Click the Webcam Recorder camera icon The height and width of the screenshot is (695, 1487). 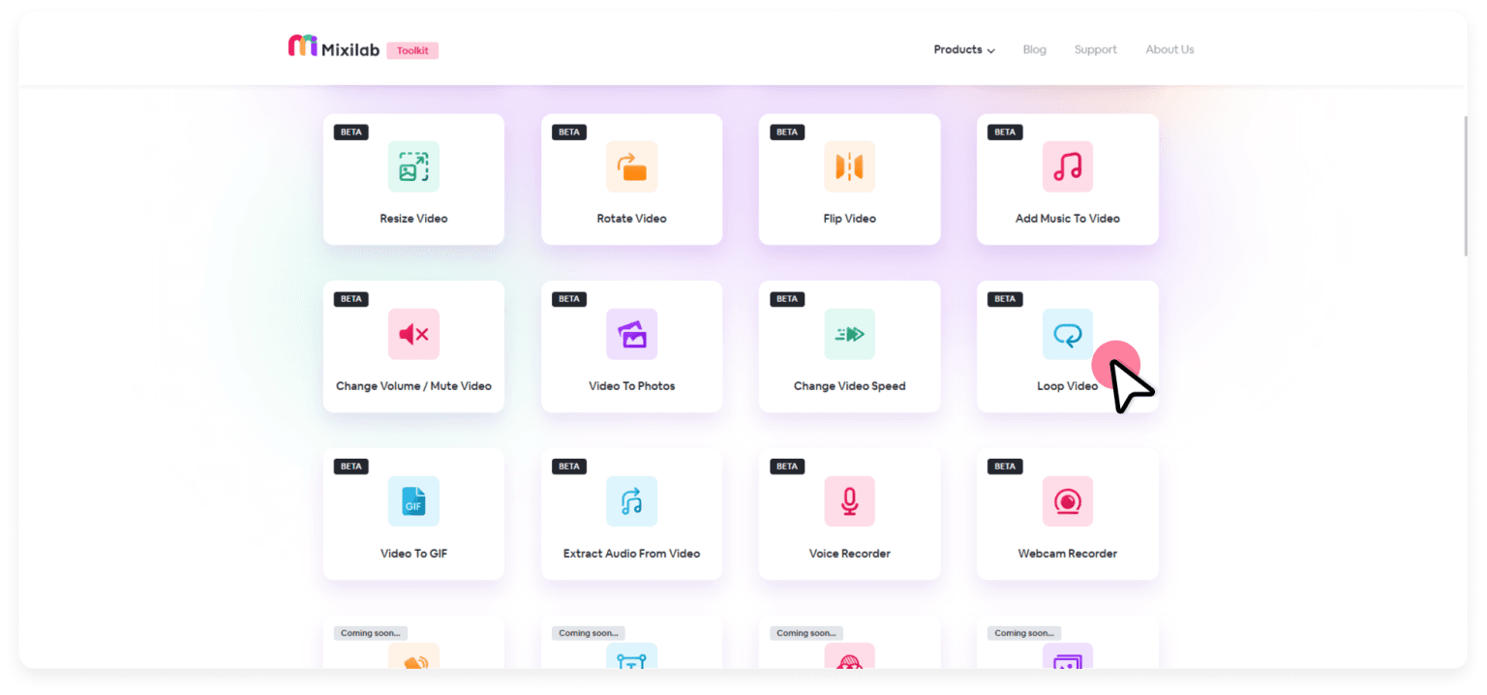[1067, 501]
